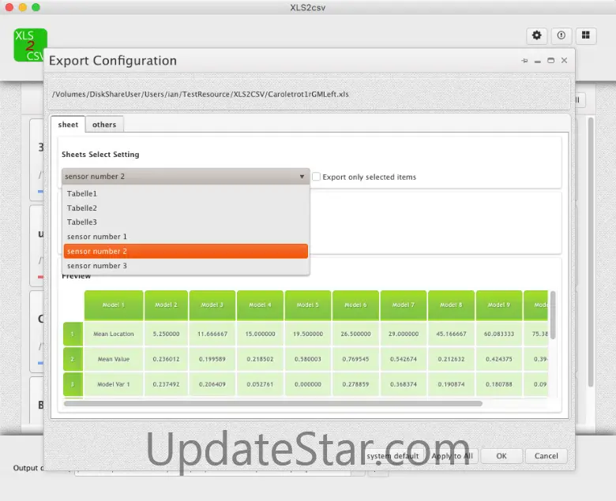Click the Mean Location cell
The image size is (616, 501).
click(x=114, y=334)
